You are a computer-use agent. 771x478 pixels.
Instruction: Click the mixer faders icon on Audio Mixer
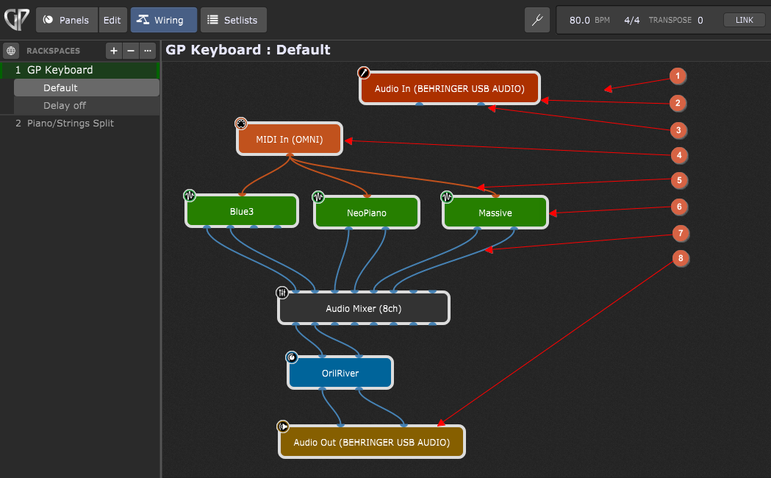282,293
